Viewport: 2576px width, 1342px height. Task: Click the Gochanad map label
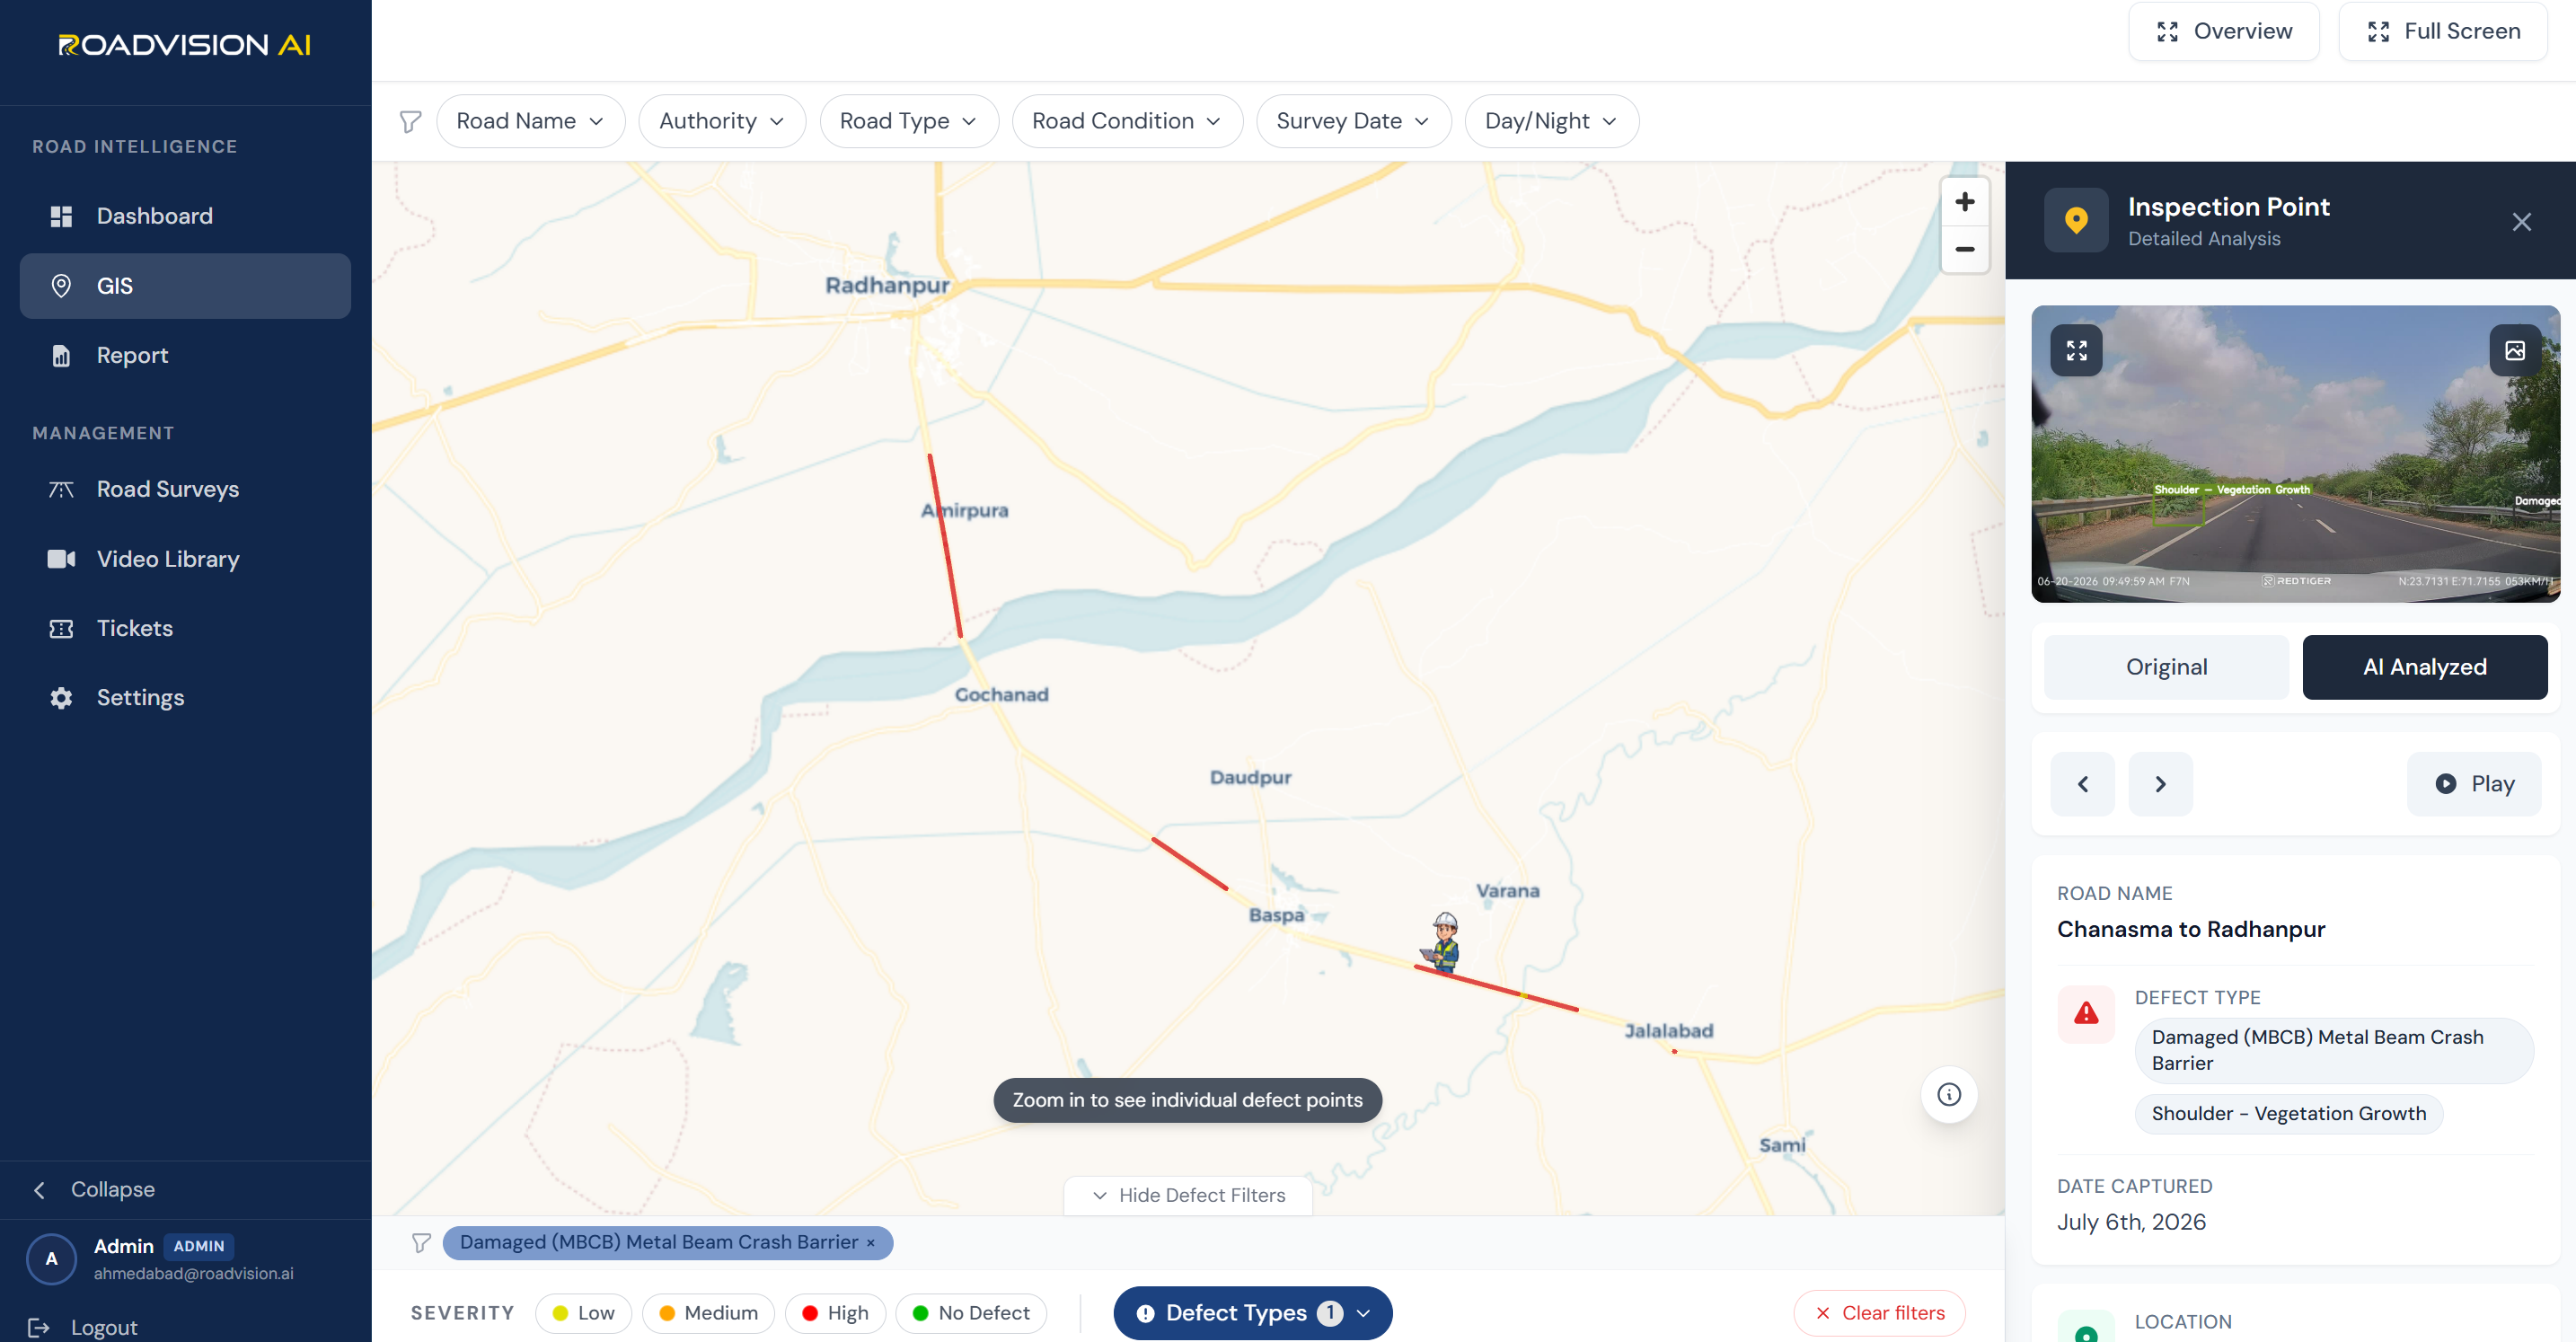tap(1001, 694)
